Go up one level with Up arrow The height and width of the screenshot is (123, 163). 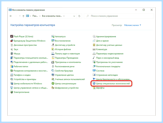[23, 16]
